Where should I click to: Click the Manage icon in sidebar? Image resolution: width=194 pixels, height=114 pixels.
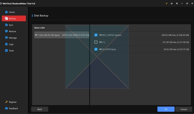(6, 38)
